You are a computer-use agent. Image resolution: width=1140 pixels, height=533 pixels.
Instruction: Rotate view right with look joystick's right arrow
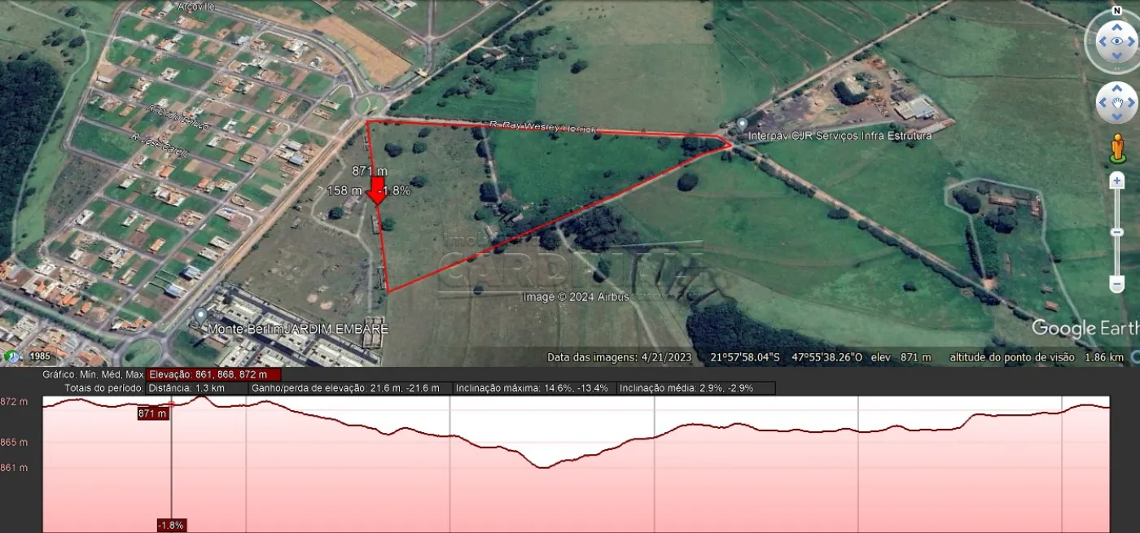(x=1133, y=42)
